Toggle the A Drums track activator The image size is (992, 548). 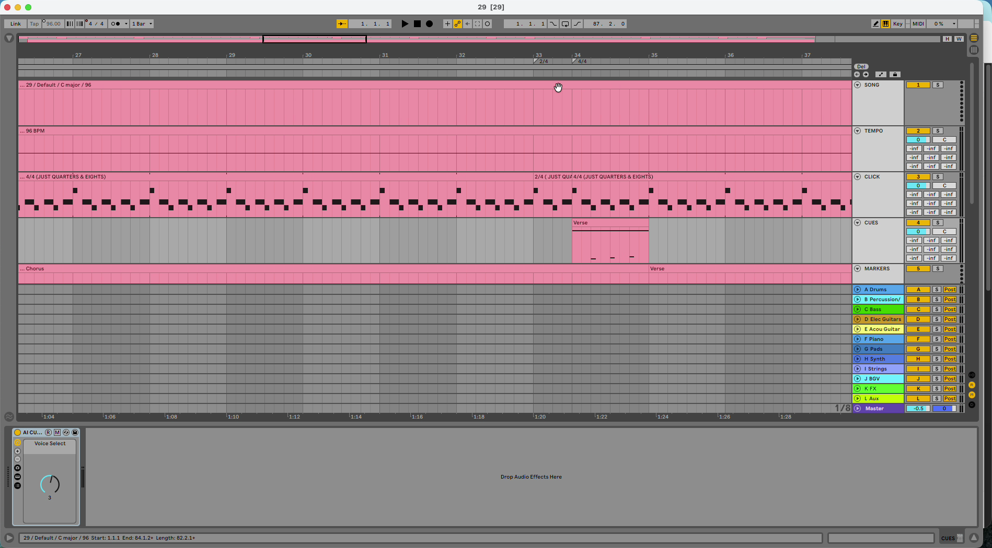pyautogui.click(x=918, y=290)
